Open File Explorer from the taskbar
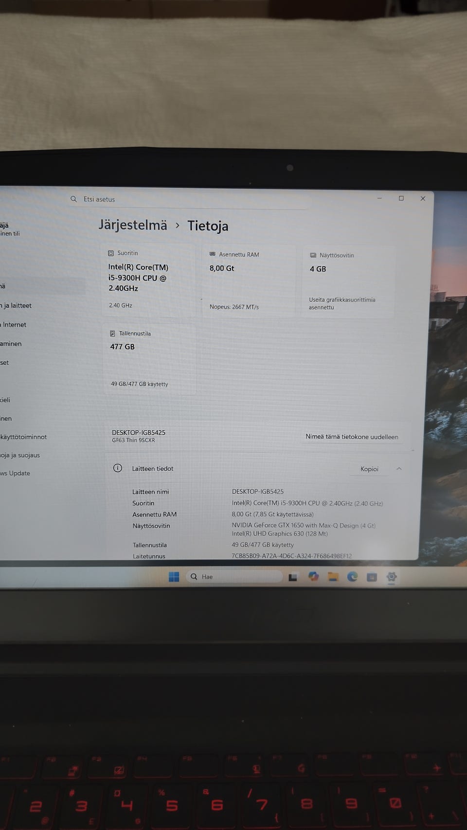 coord(333,577)
